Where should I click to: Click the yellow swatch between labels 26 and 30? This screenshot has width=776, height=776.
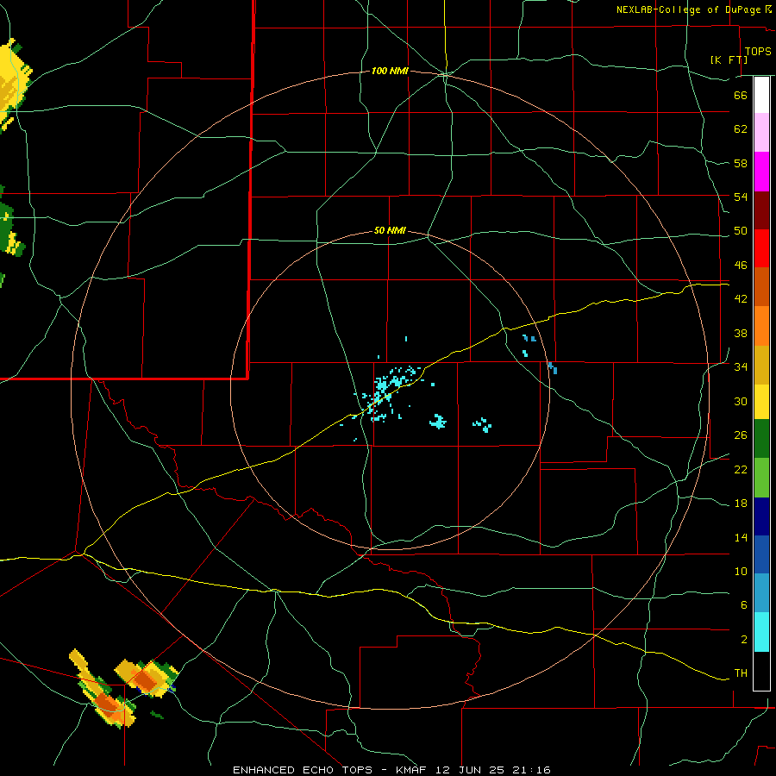pyautogui.click(x=761, y=401)
